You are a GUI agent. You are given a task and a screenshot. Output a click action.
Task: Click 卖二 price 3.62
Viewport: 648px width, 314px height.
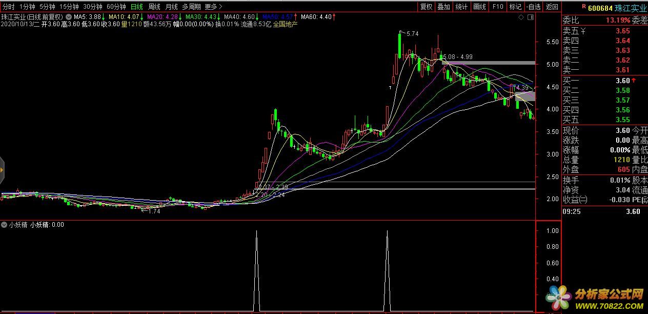[x=623, y=60]
